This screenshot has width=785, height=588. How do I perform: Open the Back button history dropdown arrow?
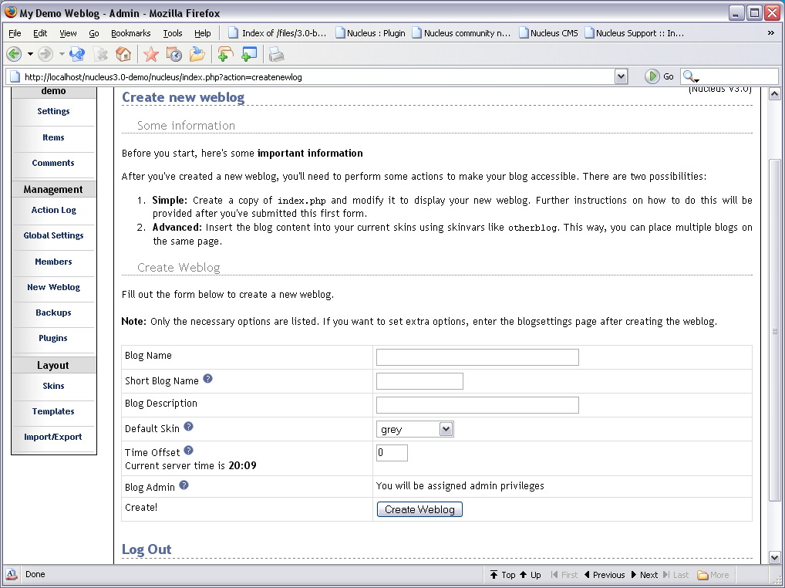pyautogui.click(x=30, y=54)
